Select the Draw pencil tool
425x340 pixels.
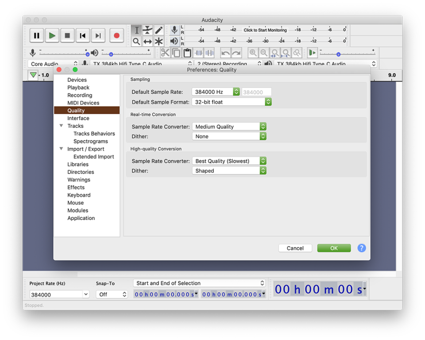pyautogui.click(x=158, y=30)
